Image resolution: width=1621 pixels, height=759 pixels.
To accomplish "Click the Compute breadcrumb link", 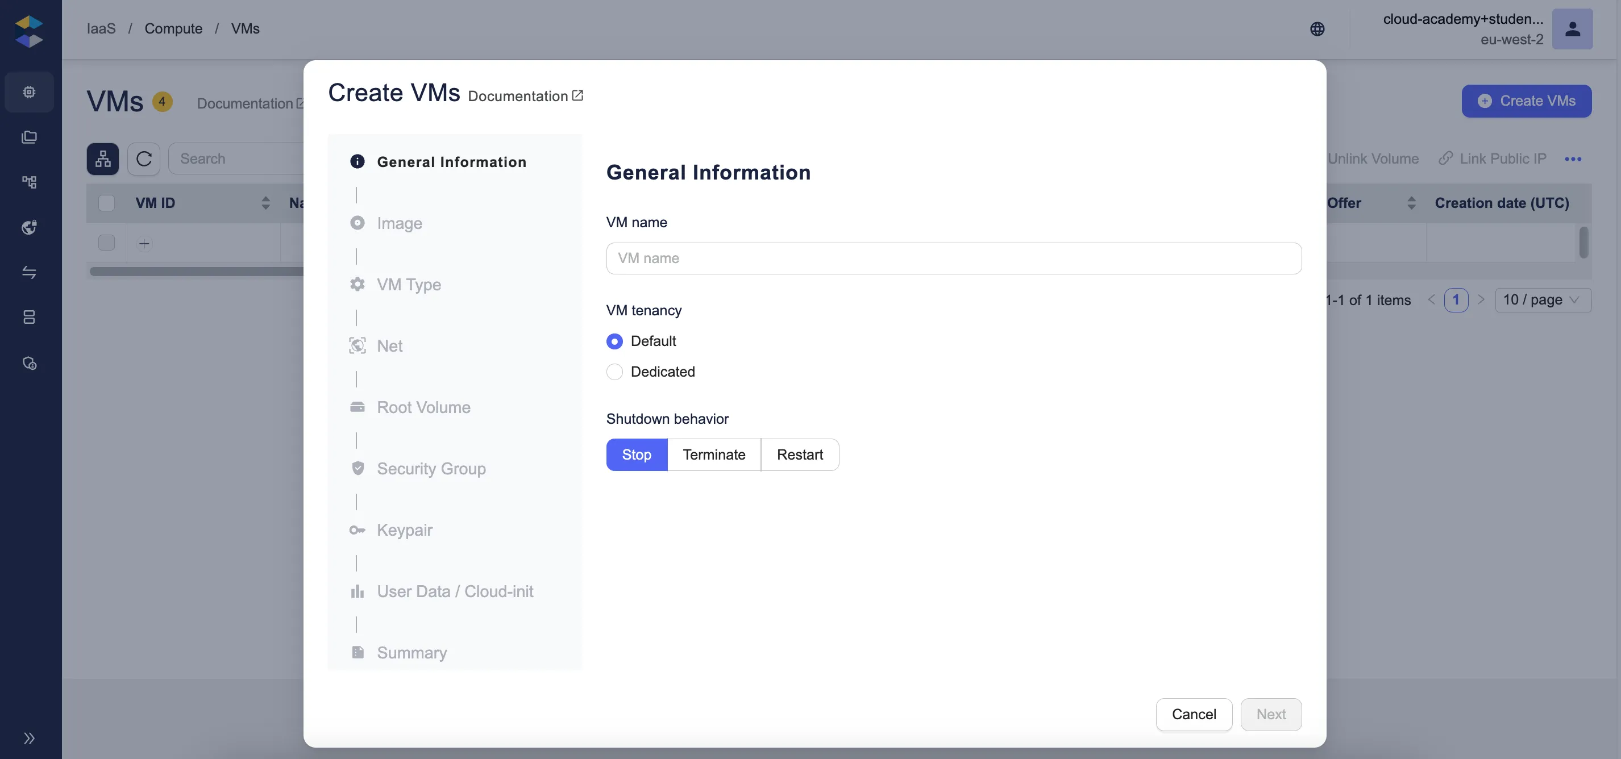I will point(173,29).
